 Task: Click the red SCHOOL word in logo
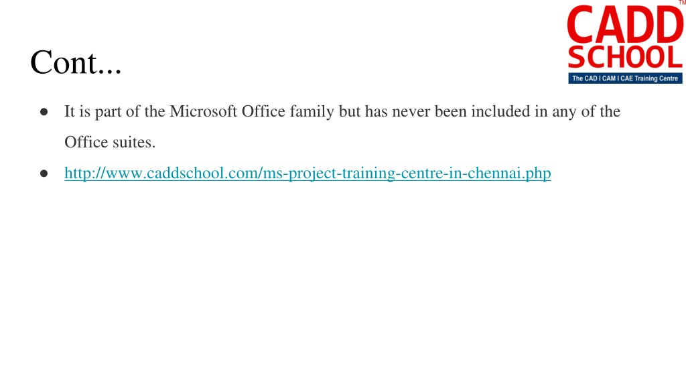[x=625, y=57]
